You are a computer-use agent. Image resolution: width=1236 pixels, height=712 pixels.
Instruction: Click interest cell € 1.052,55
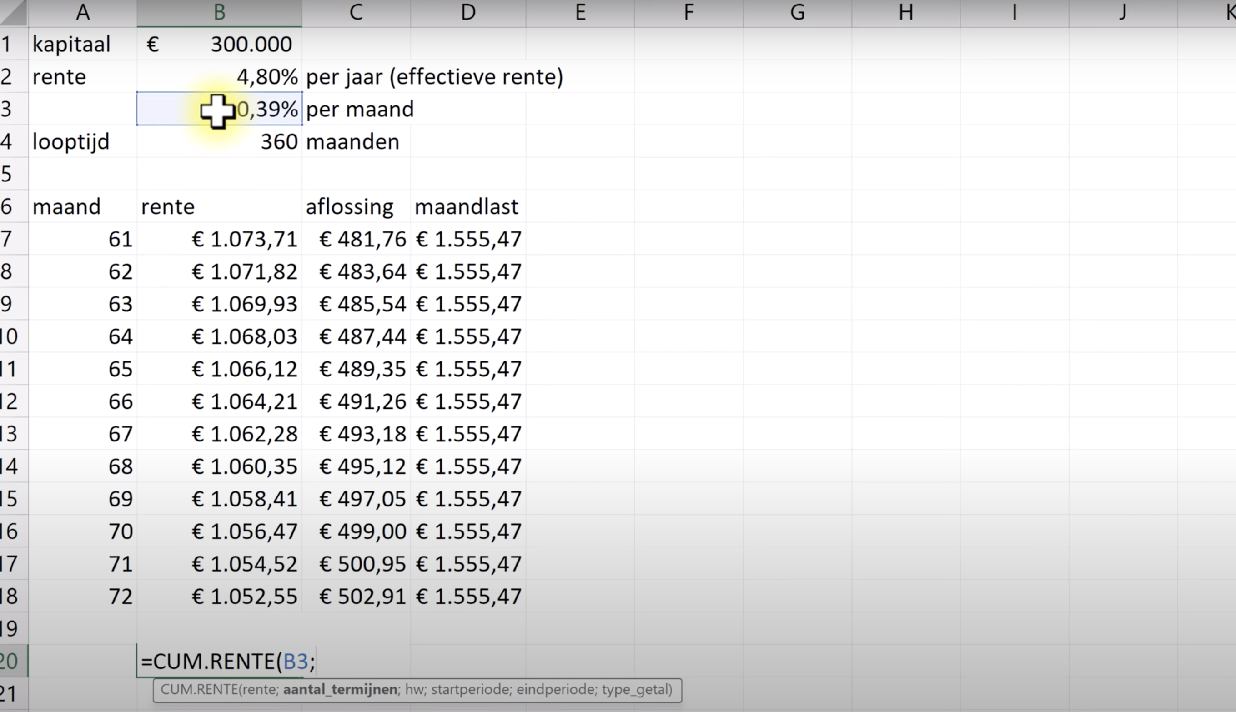[x=220, y=596]
